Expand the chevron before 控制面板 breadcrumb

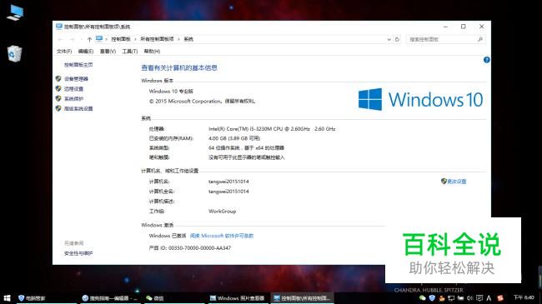pyautogui.click(x=107, y=39)
